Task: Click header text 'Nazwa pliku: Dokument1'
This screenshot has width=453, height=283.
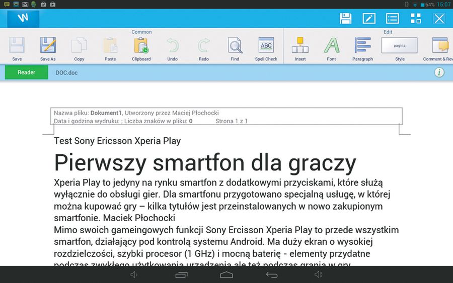Action: point(88,113)
